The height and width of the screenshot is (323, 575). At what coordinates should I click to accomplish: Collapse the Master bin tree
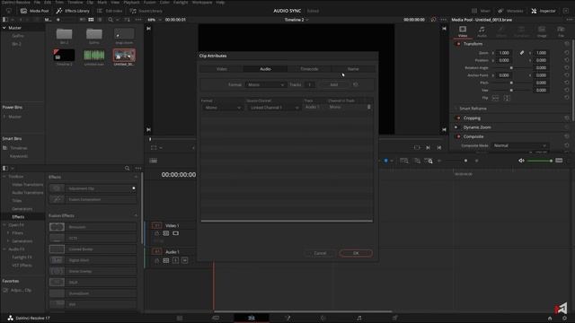4,28
